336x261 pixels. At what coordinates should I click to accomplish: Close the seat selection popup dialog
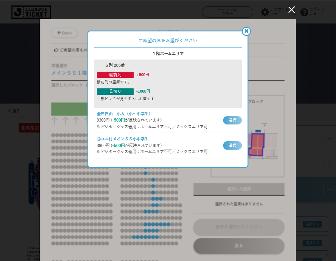[x=246, y=31]
